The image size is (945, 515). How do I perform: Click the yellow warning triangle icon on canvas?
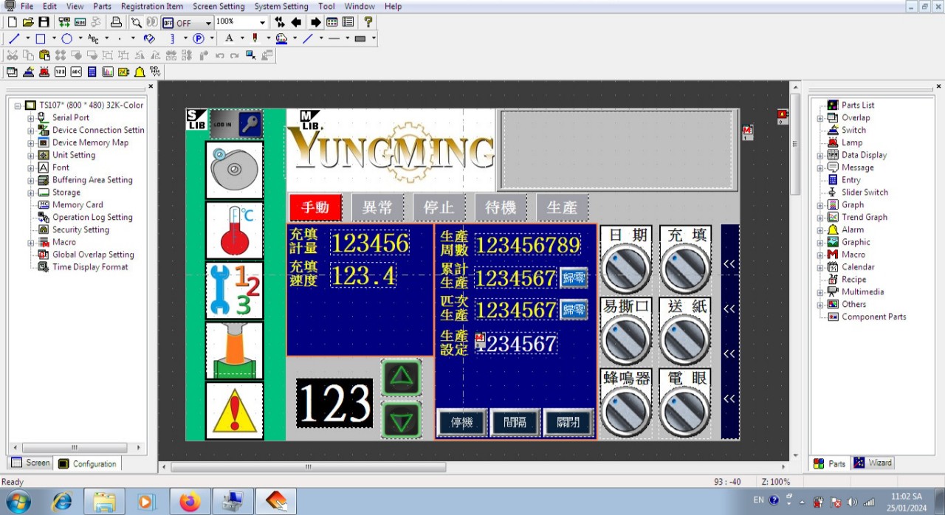pos(234,411)
